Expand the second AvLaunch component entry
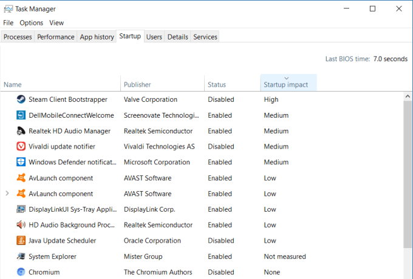Image resolution: width=413 pixels, height=279 pixels. point(7,193)
